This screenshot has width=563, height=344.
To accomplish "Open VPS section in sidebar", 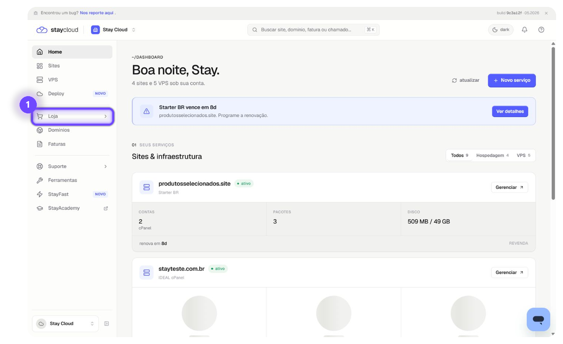I will pyautogui.click(x=72, y=80).
